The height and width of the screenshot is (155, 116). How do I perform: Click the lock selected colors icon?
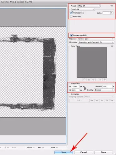(93, 79)
